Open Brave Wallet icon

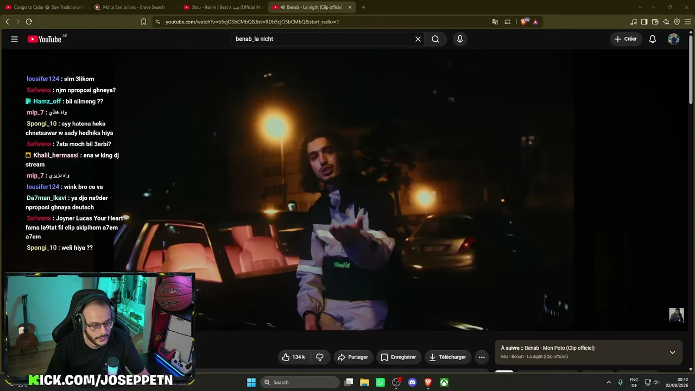(655, 22)
